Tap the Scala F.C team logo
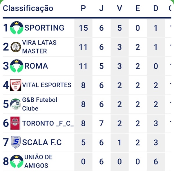Screen dimensions: 174x175 pyautogui.click(x=16, y=142)
